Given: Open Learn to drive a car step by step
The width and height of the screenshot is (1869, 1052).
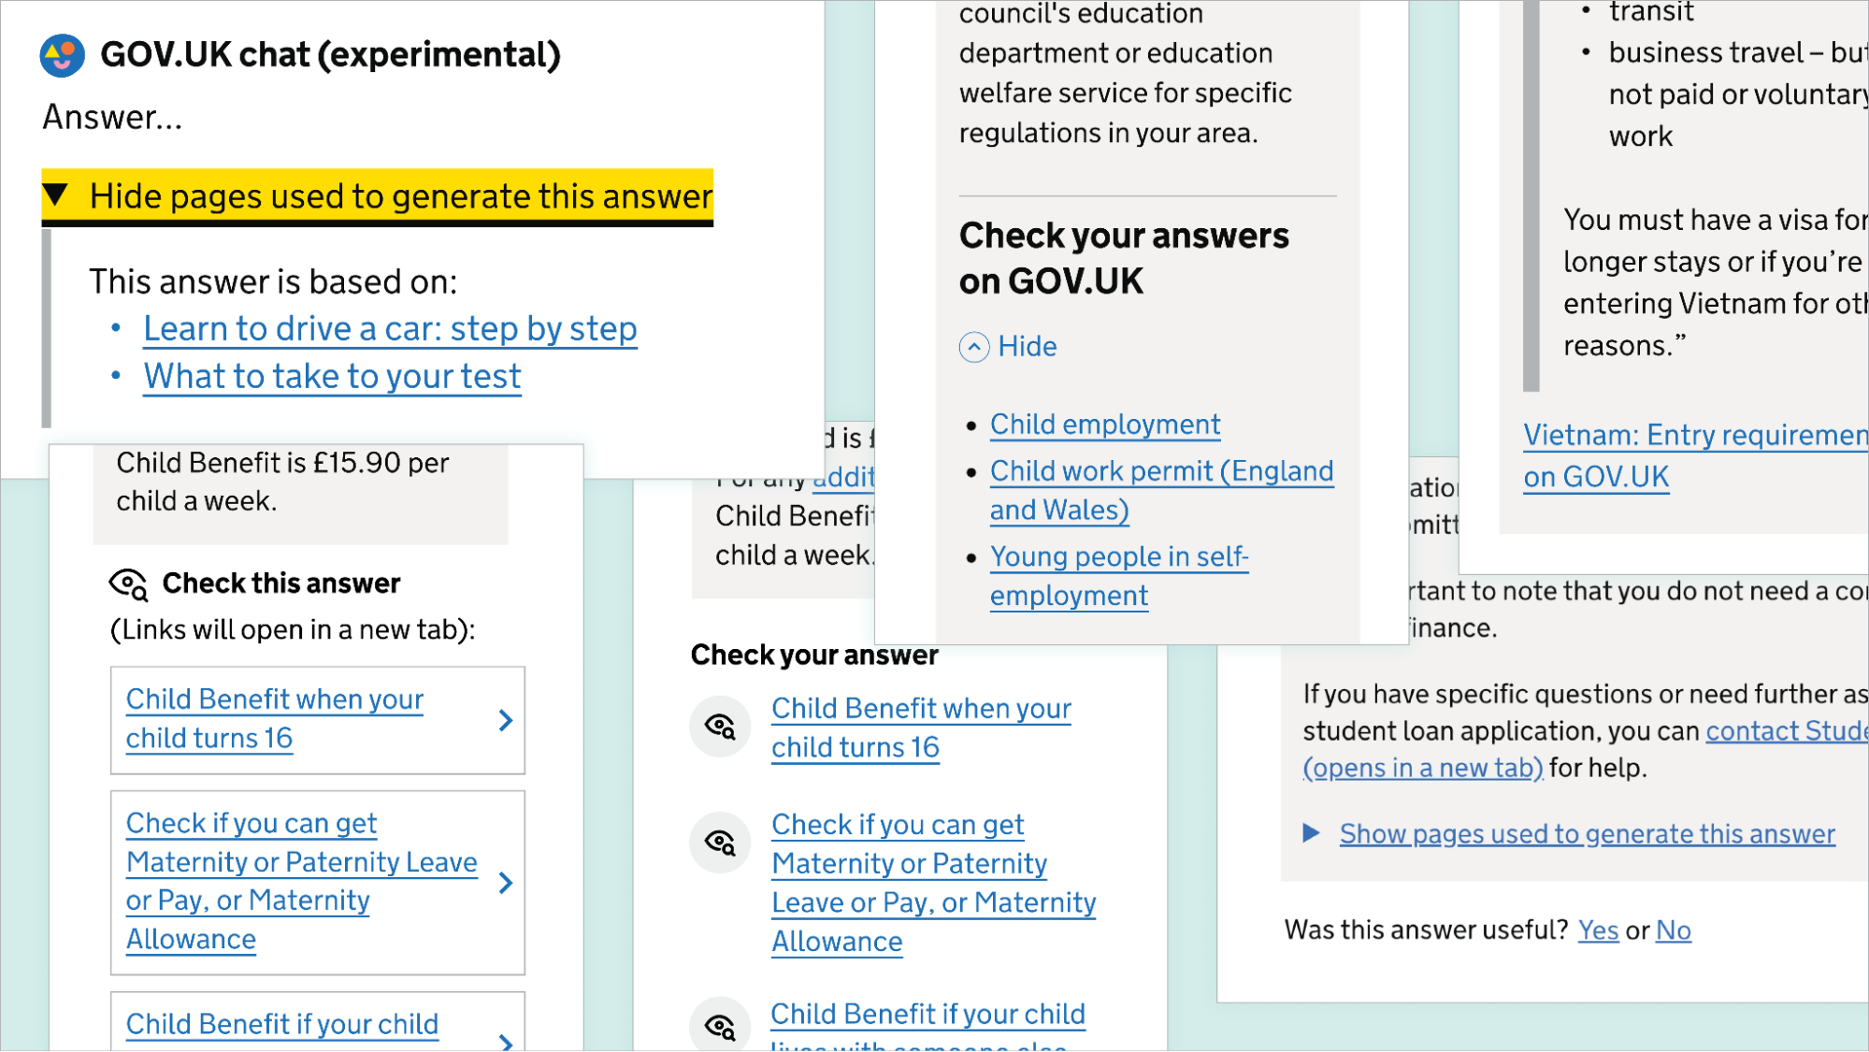Looking at the screenshot, I should (390, 327).
